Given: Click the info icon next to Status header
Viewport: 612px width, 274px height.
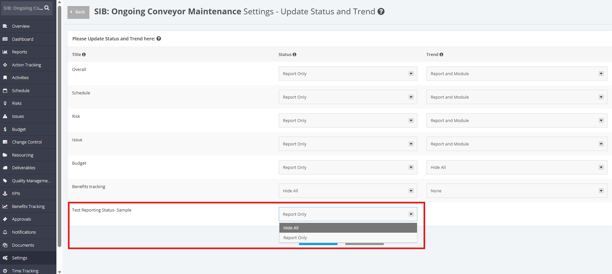Looking at the screenshot, I should [294, 55].
